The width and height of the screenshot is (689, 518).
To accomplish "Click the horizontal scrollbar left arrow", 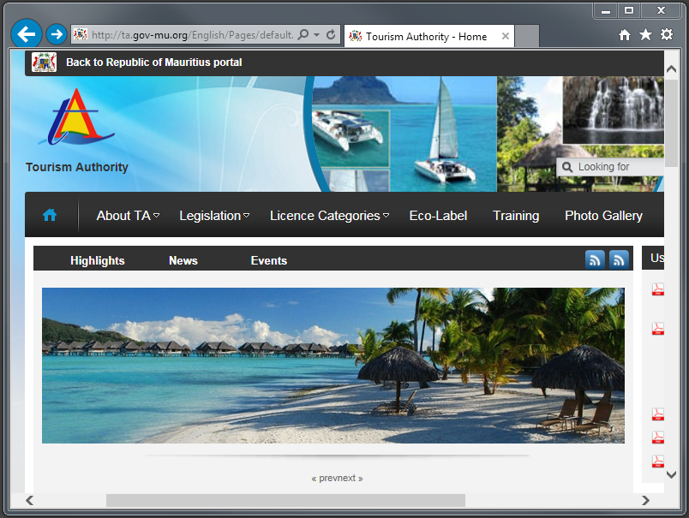I will tap(30, 500).
